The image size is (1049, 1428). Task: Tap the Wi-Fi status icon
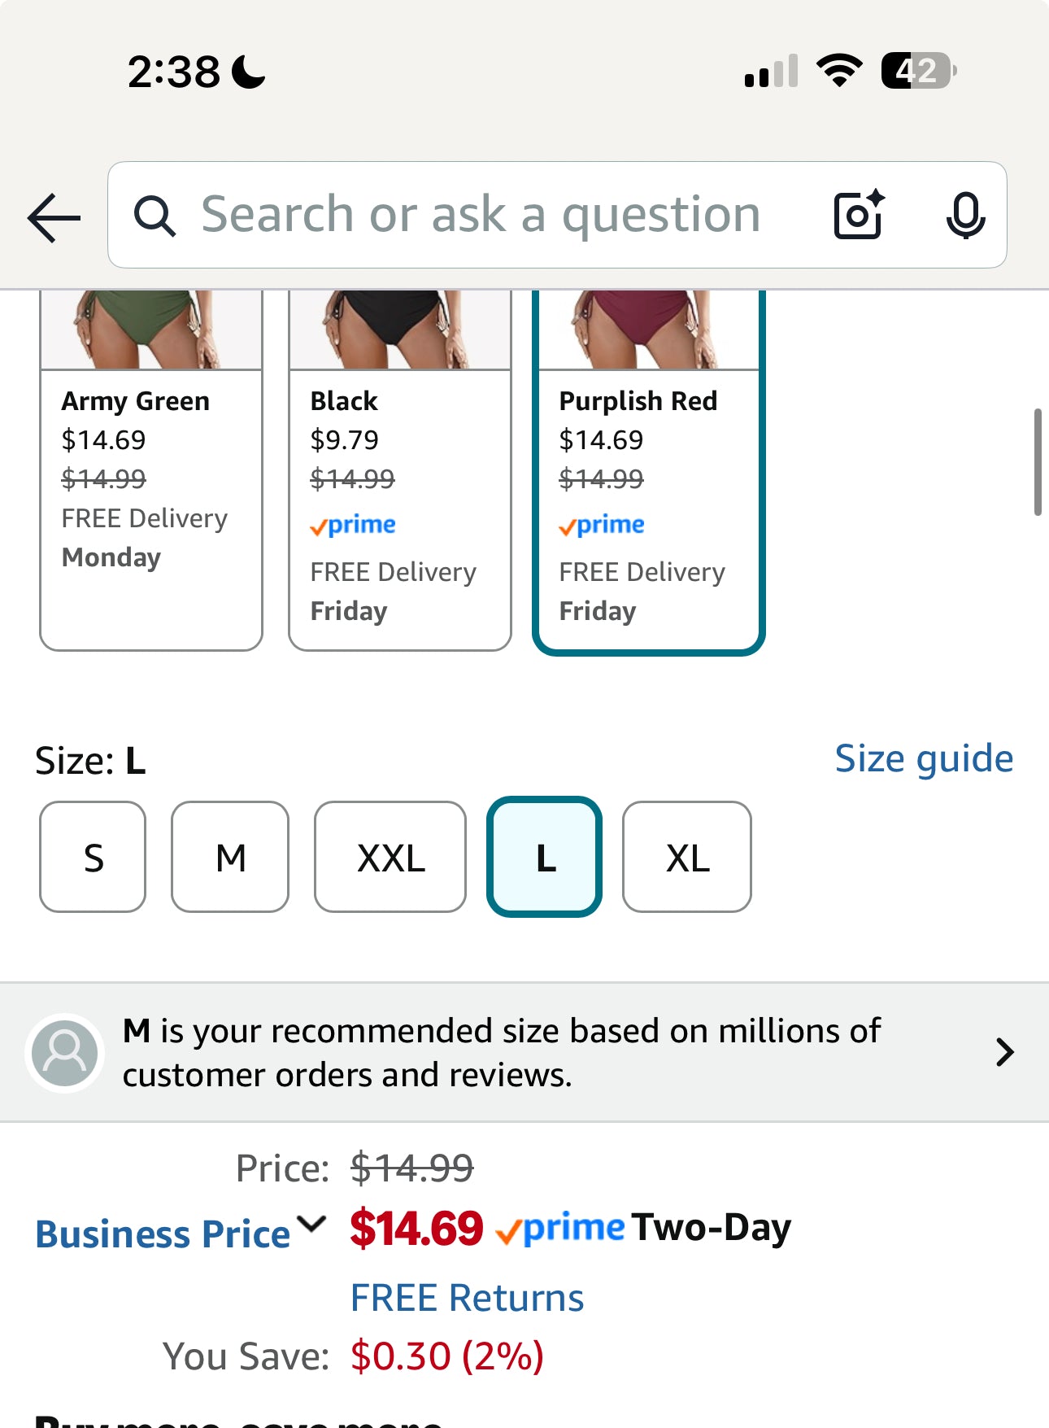tap(840, 71)
